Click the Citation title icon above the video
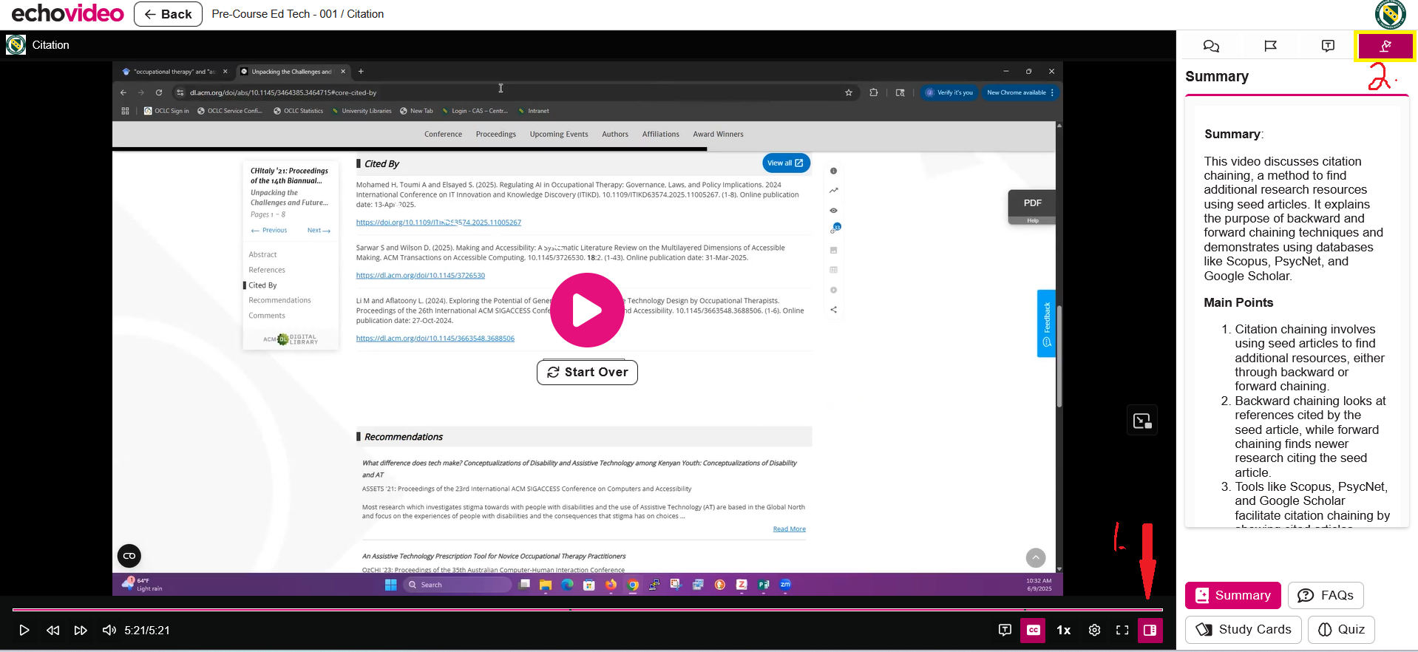The image size is (1418, 652). pyautogui.click(x=16, y=45)
